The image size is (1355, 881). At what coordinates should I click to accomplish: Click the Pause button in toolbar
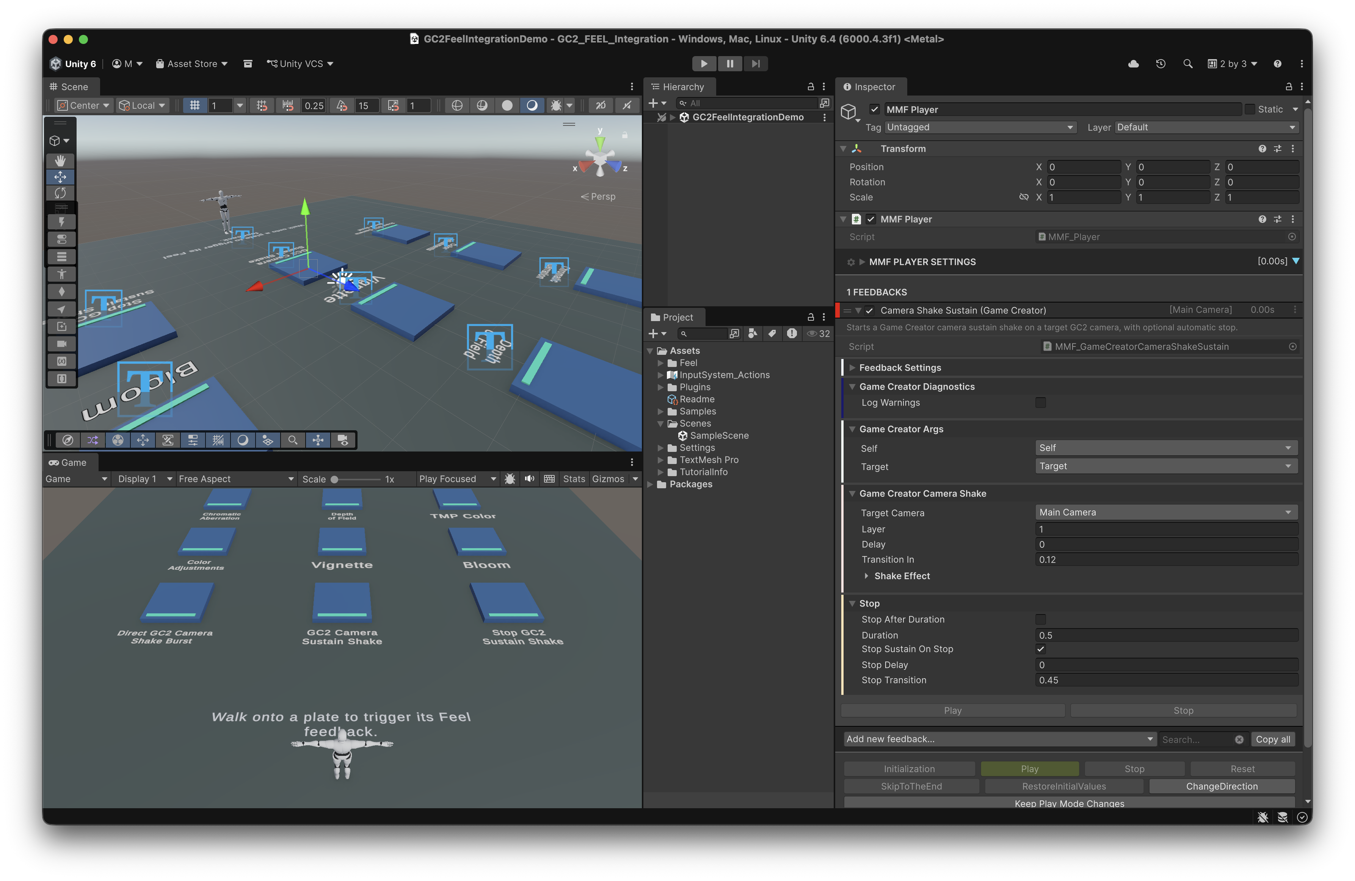[x=730, y=64]
